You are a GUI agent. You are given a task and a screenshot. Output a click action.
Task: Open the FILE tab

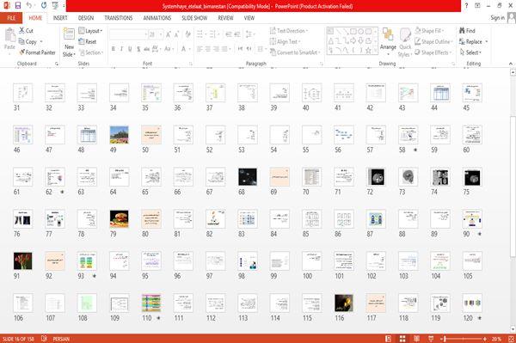tap(11, 18)
